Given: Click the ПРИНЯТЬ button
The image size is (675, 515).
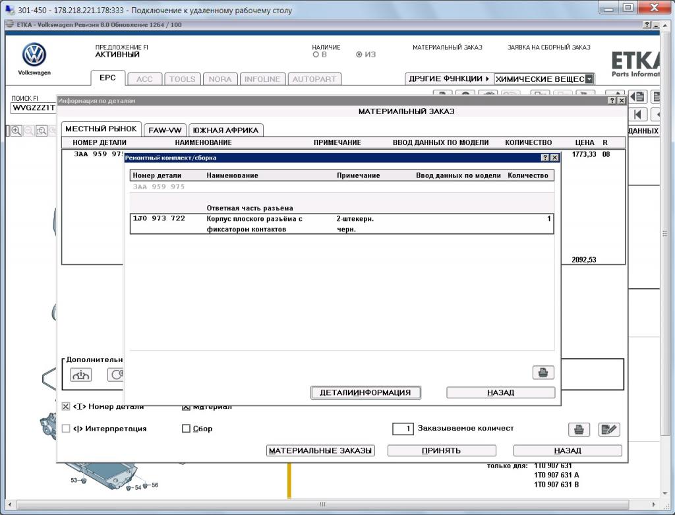Looking at the screenshot, I should click(x=442, y=450).
